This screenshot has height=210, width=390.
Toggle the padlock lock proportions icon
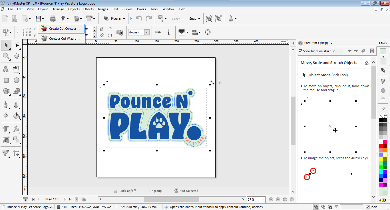tap(102, 29)
